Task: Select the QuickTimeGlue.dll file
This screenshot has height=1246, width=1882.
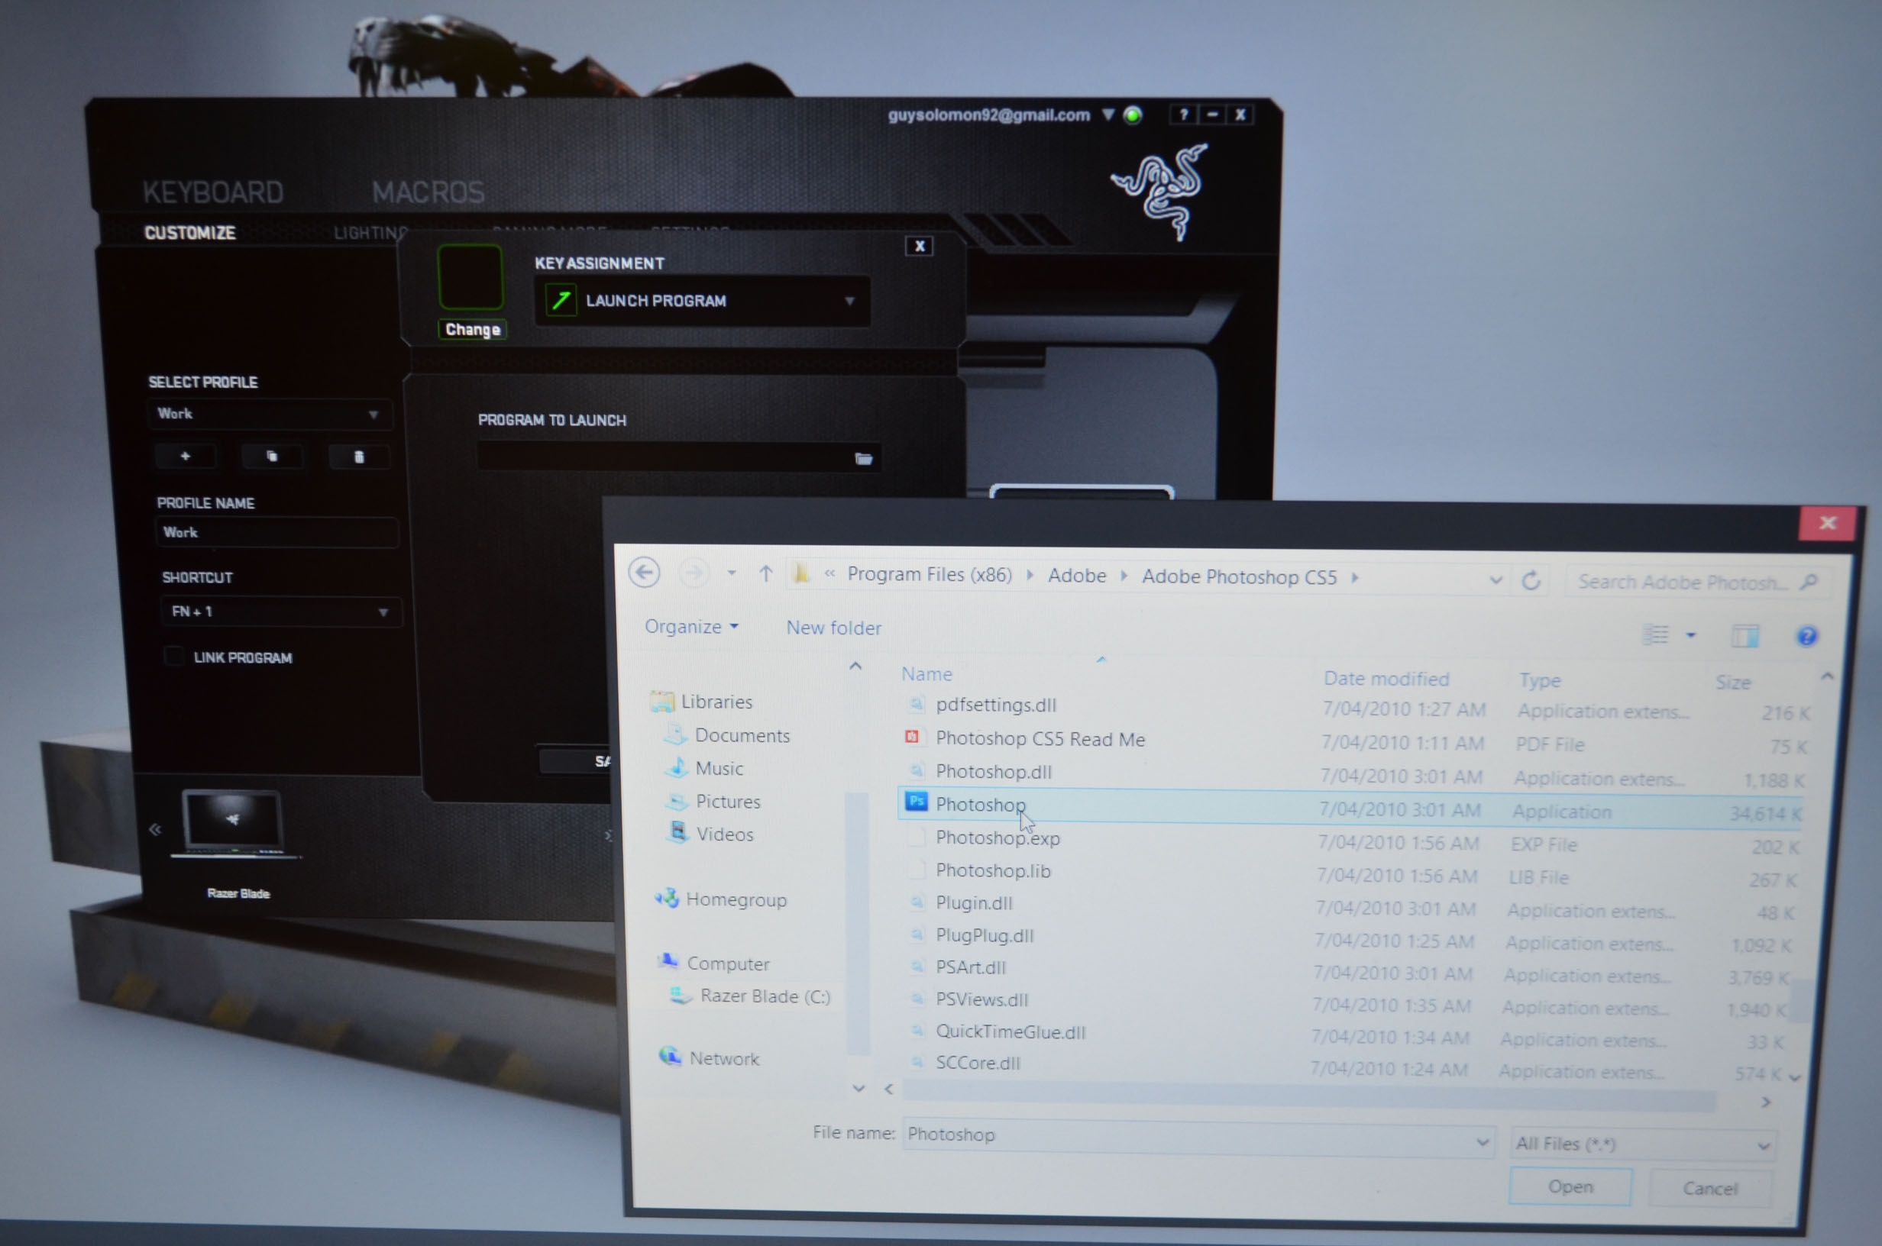Action: pos(1011,1031)
